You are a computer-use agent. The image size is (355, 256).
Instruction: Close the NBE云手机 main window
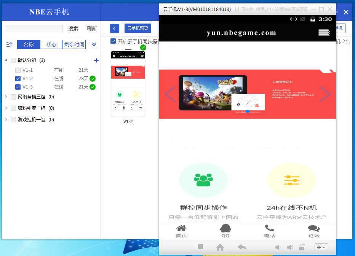point(346,12)
